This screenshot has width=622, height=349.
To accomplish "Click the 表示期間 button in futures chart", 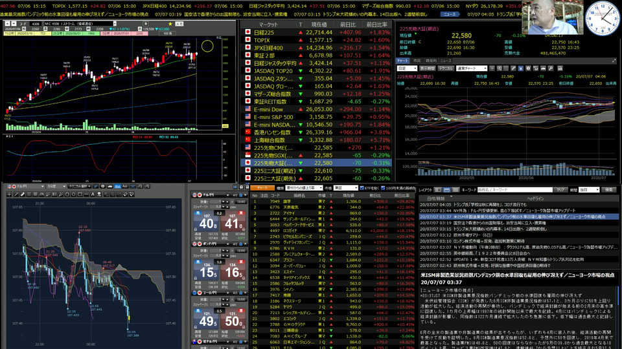I will [x=427, y=69].
